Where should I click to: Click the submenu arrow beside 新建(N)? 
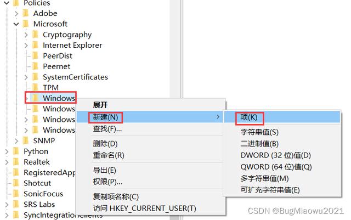click(x=218, y=117)
